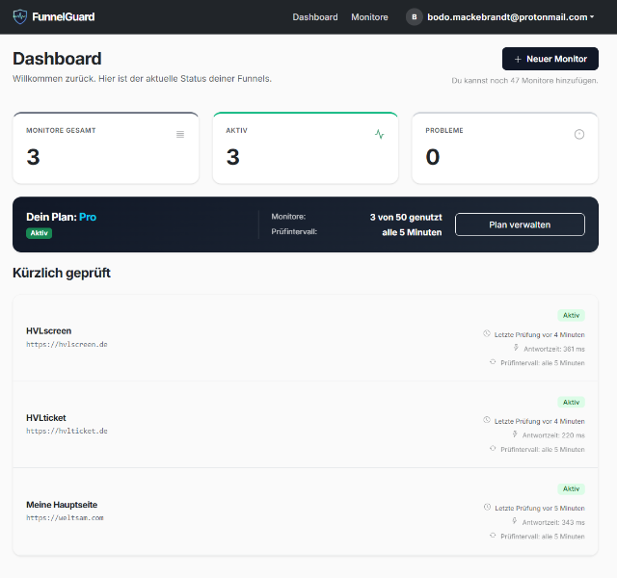617x578 pixels.
Task: Open the FunnelGuard brand name link
Action: [x=64, y=17]
